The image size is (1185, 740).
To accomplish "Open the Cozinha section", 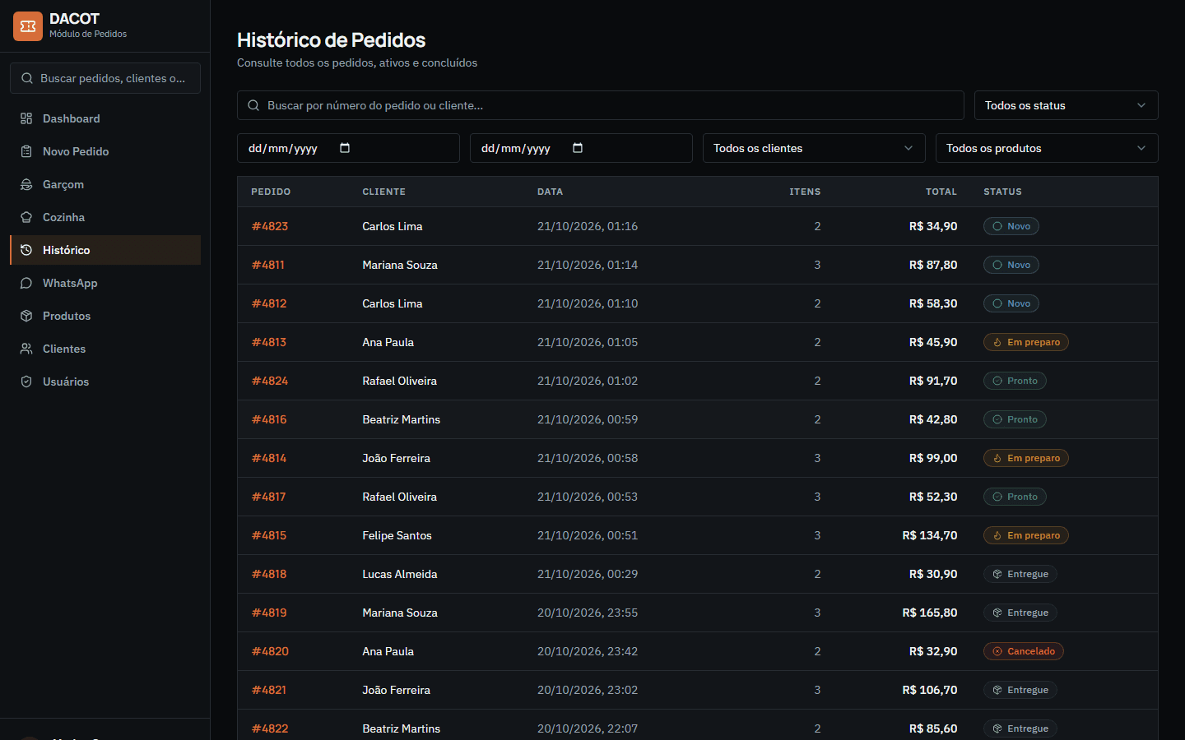I will coord(105,217).
